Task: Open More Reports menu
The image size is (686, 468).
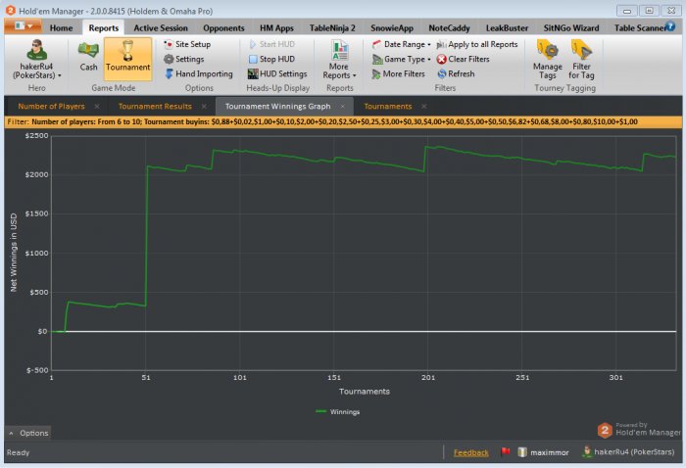Action: (339, 60)
